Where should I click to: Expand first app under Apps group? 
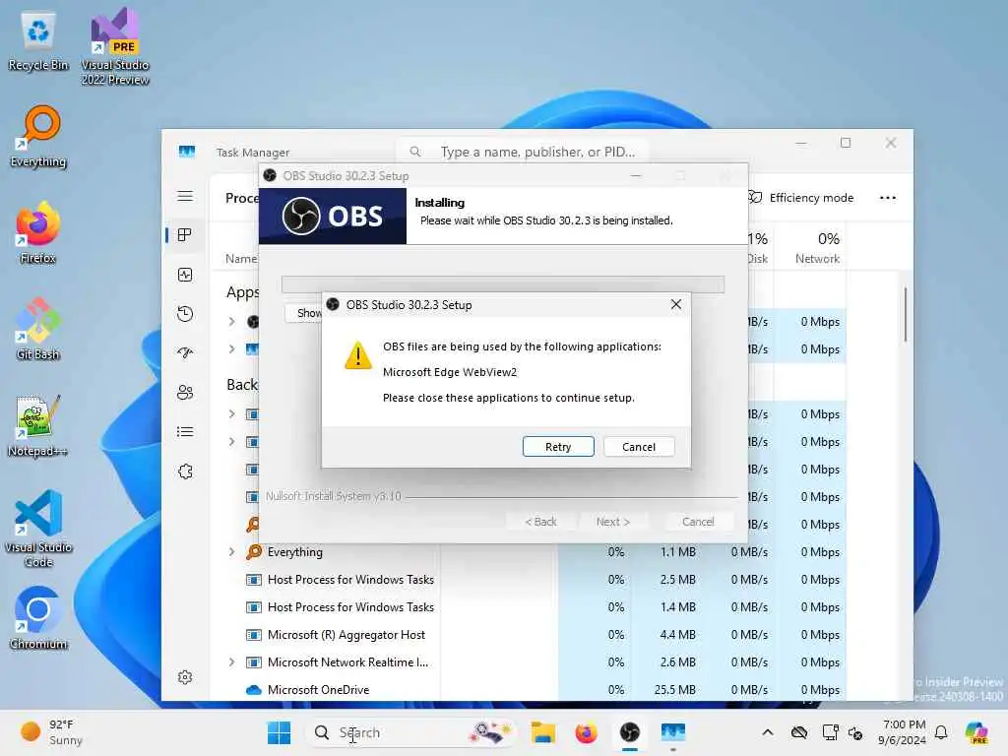(232, 322)
